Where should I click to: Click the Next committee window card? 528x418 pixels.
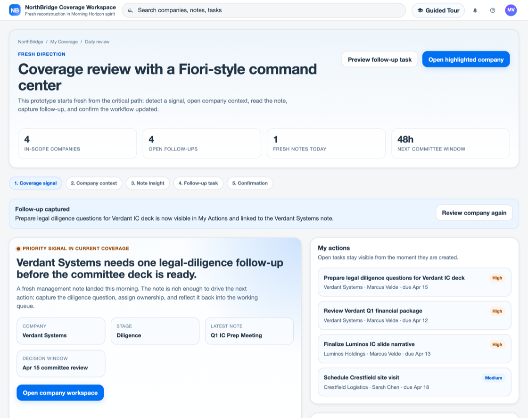(x=451, y=143)
